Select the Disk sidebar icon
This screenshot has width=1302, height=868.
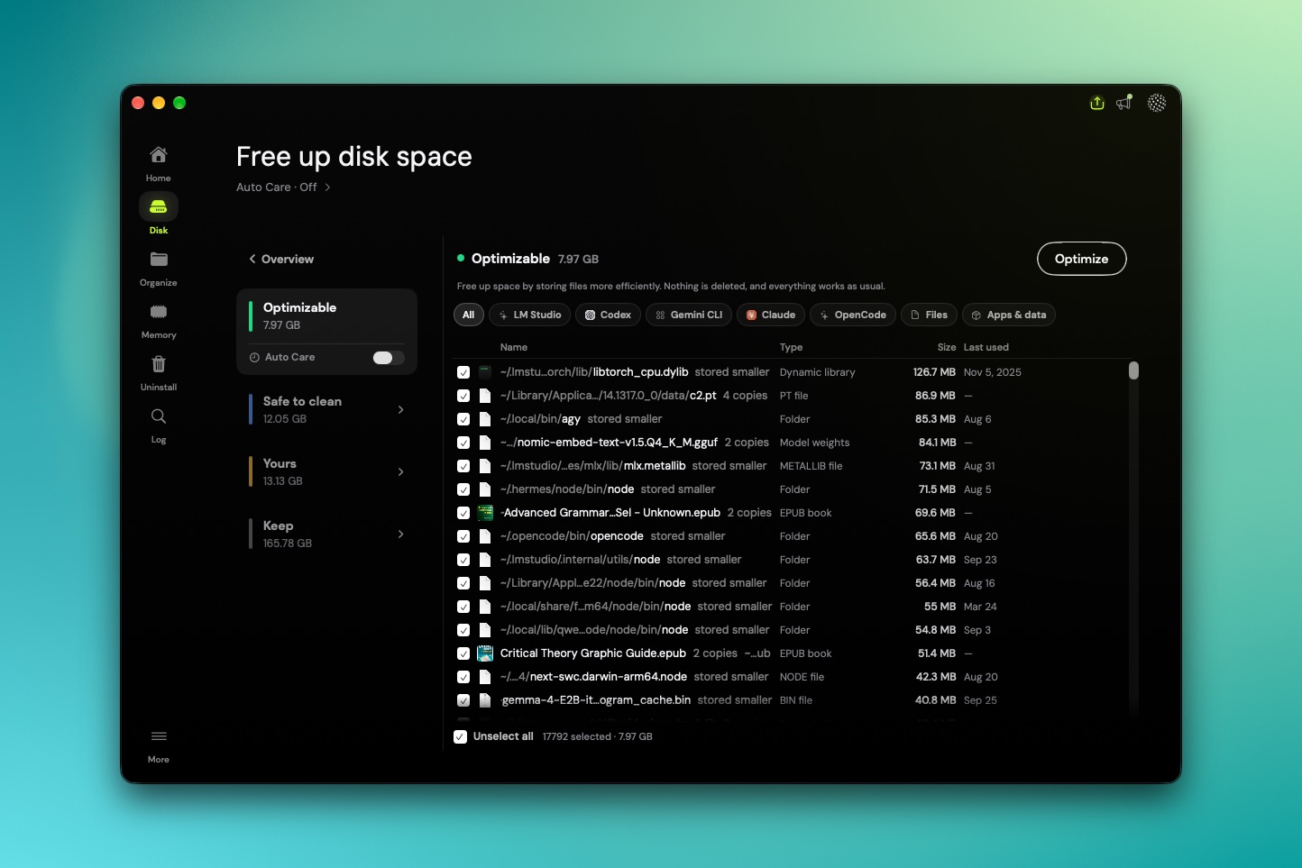pos(159,207)
